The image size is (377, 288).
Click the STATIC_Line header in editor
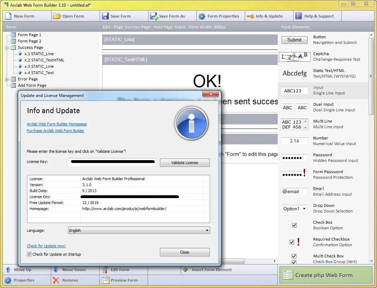click(190, 39)
